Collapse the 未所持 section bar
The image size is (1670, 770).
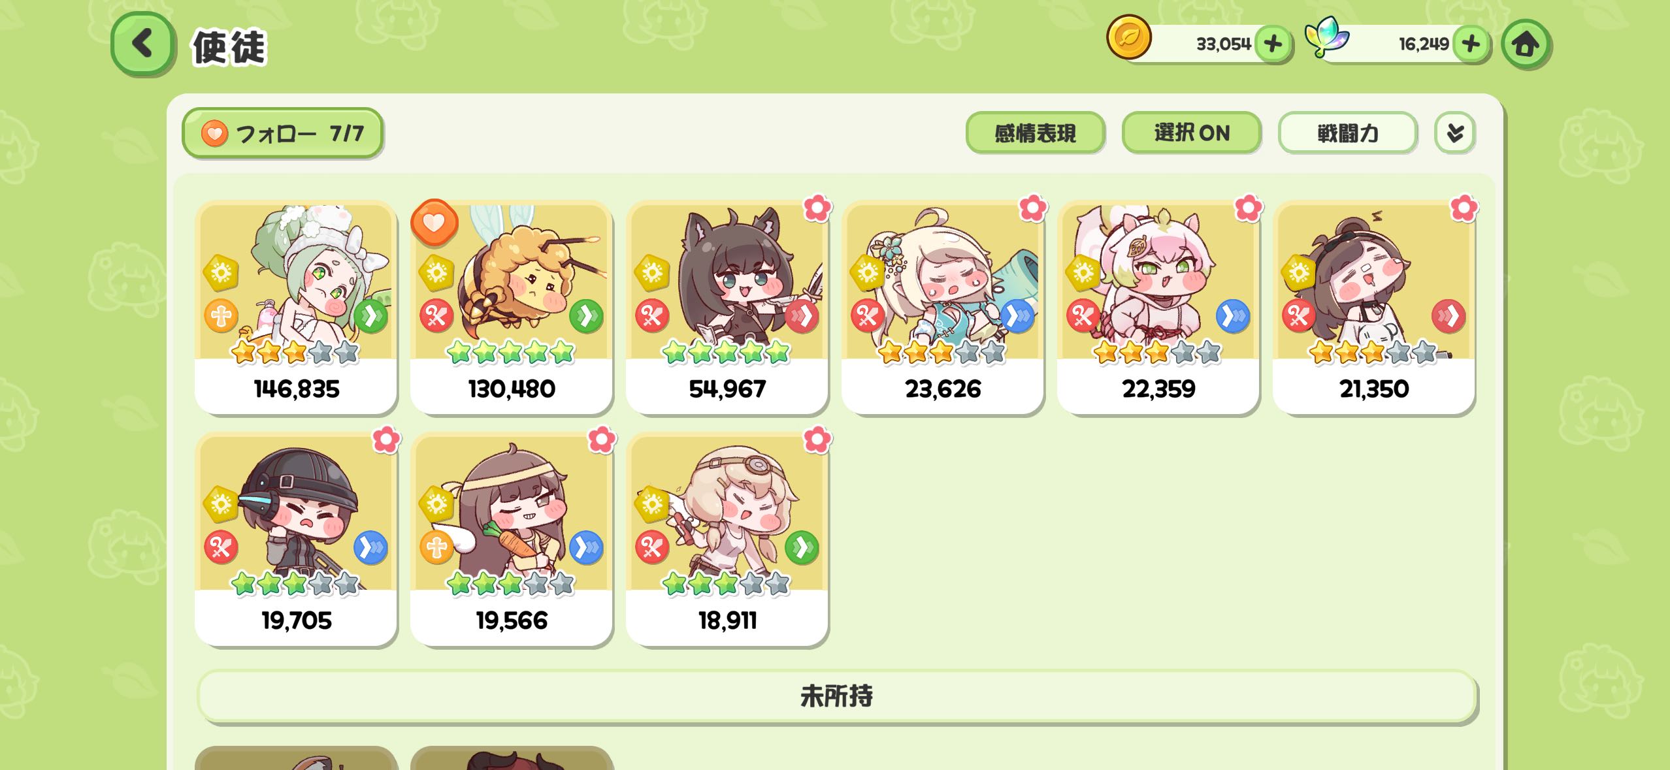click(836, 696)
